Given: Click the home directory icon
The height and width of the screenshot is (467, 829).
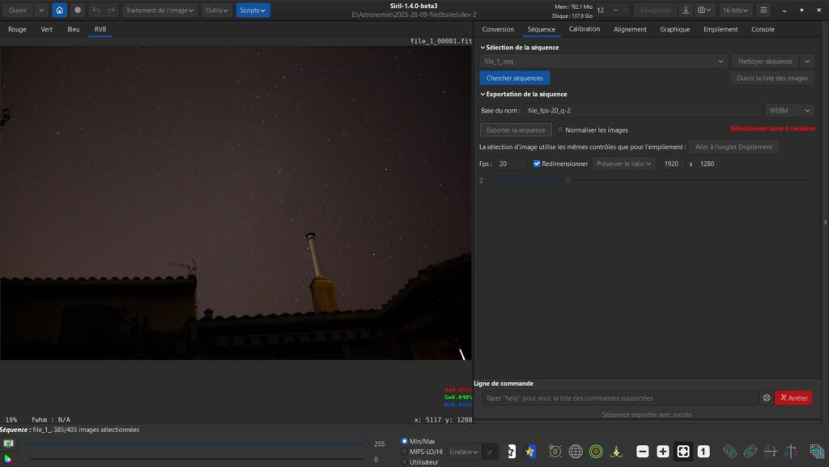Looking at the screenshot, I should pos(60,11).
